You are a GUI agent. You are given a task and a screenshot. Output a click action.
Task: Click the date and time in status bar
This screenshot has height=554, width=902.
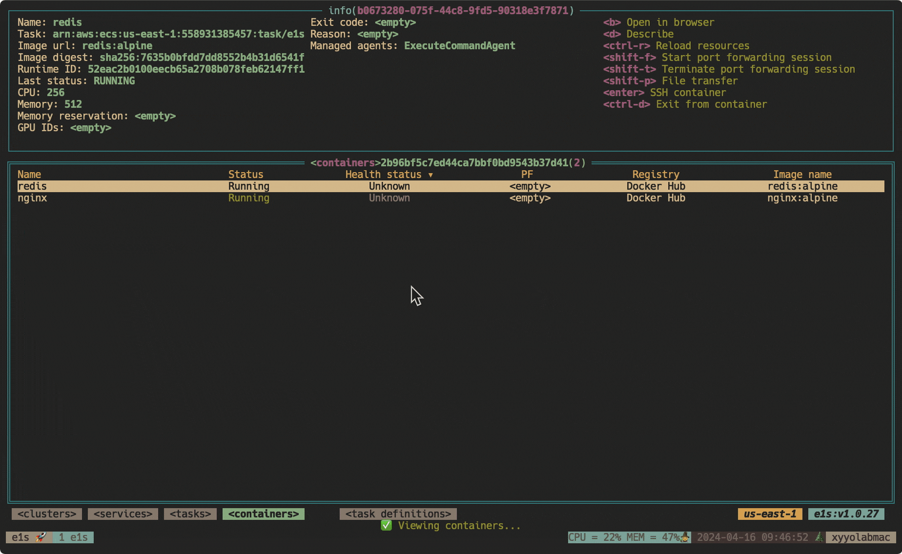click(752, 537)
